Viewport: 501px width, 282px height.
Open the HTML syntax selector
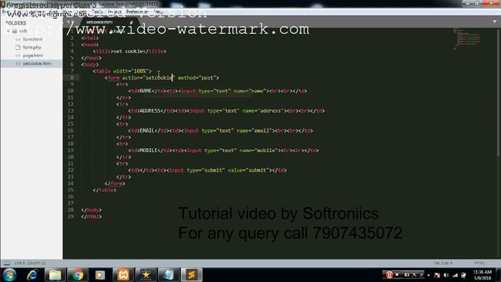[x=479, y=263]
